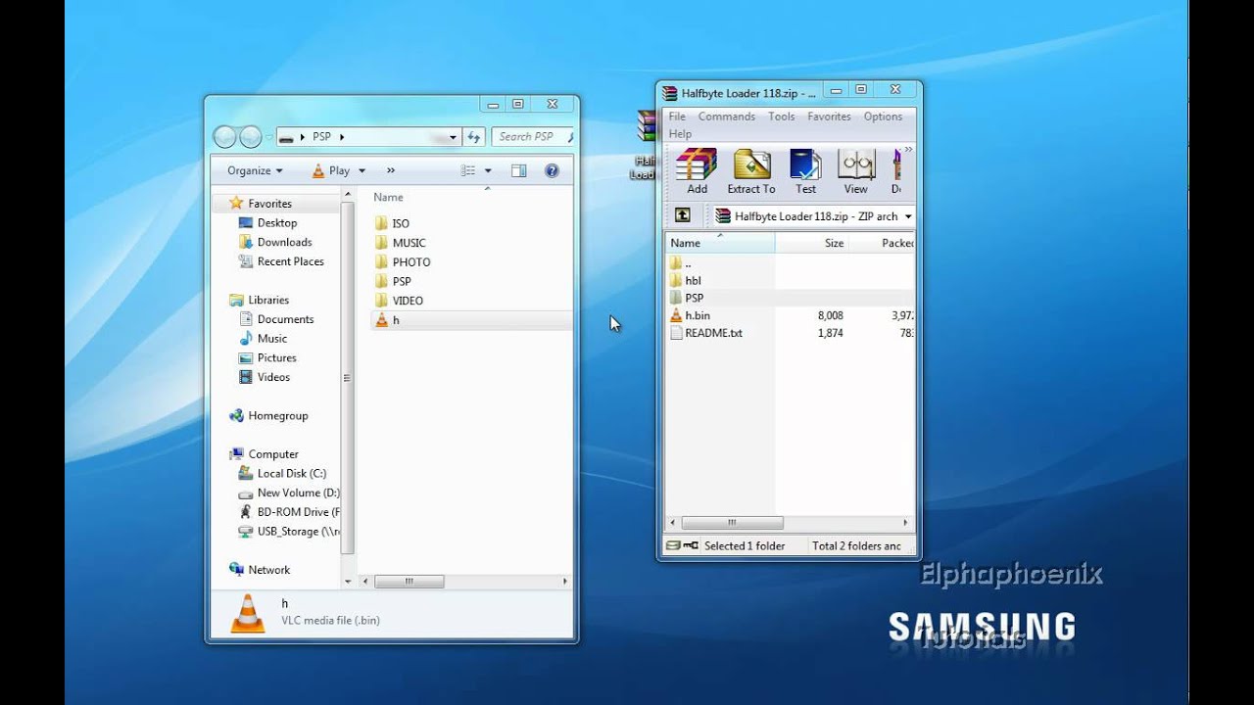Viewport: 1254px width, 705px height.
Task: Change view using the Explorer views icon
Action: pos(468,170)
